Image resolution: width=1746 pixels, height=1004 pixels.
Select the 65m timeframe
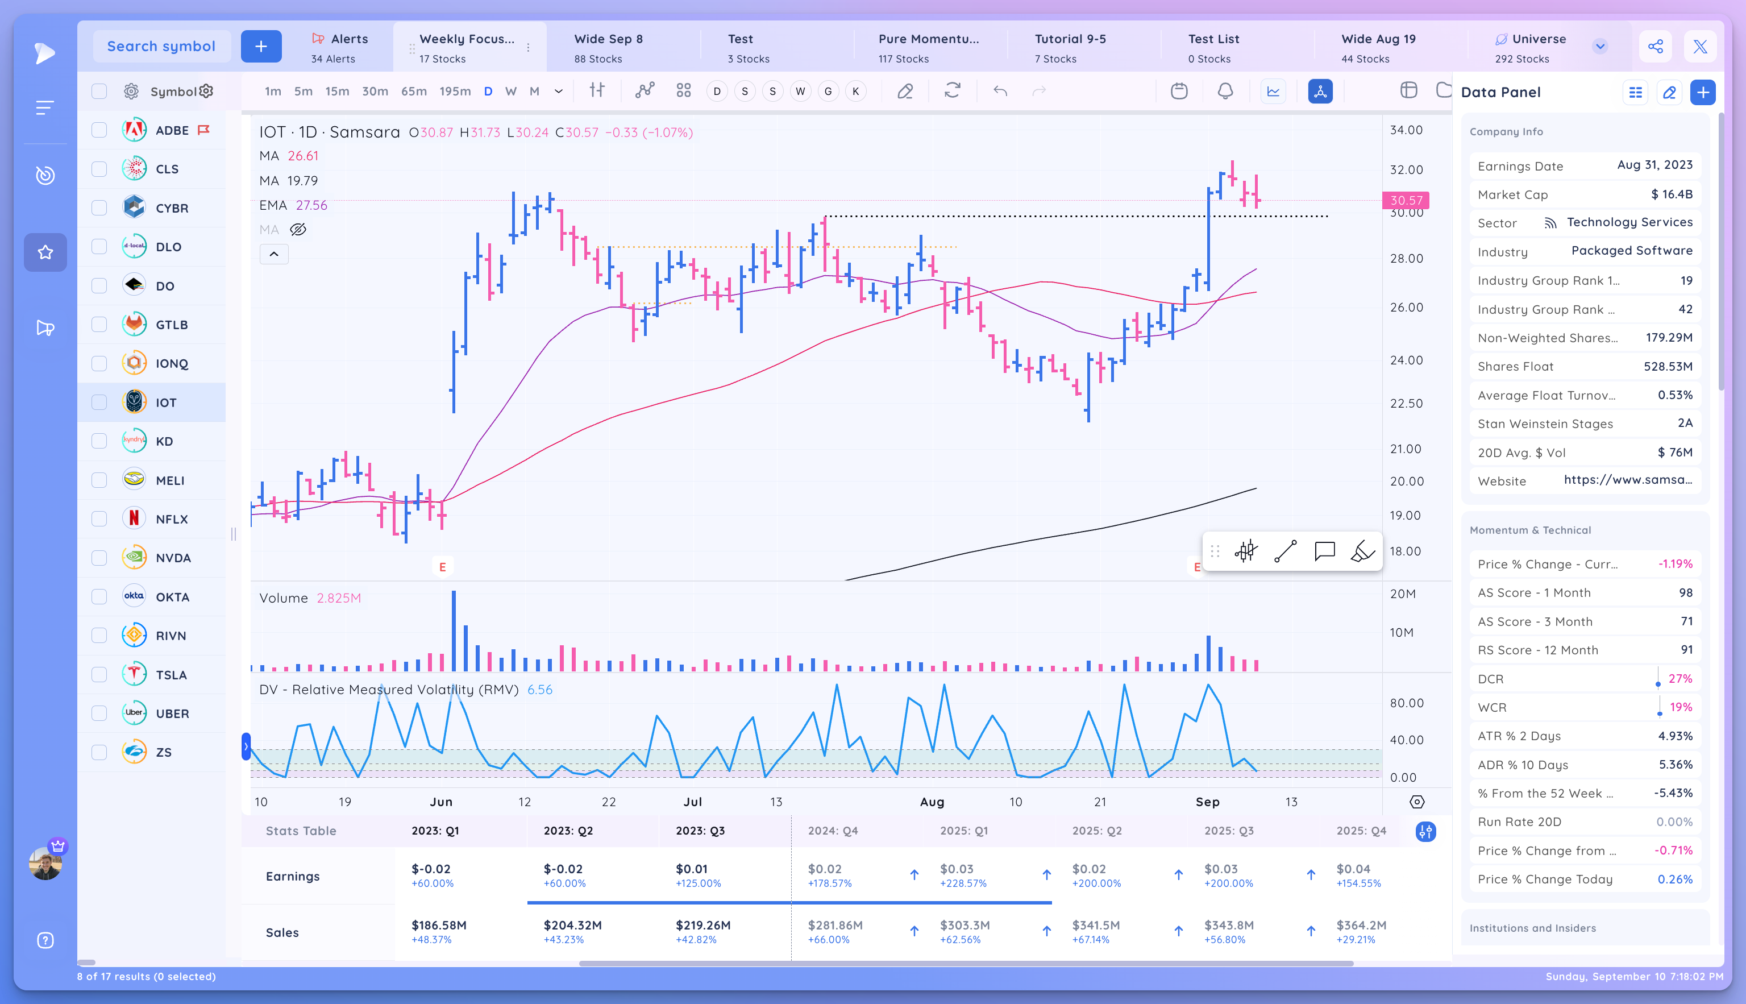(x=414, y=91)
